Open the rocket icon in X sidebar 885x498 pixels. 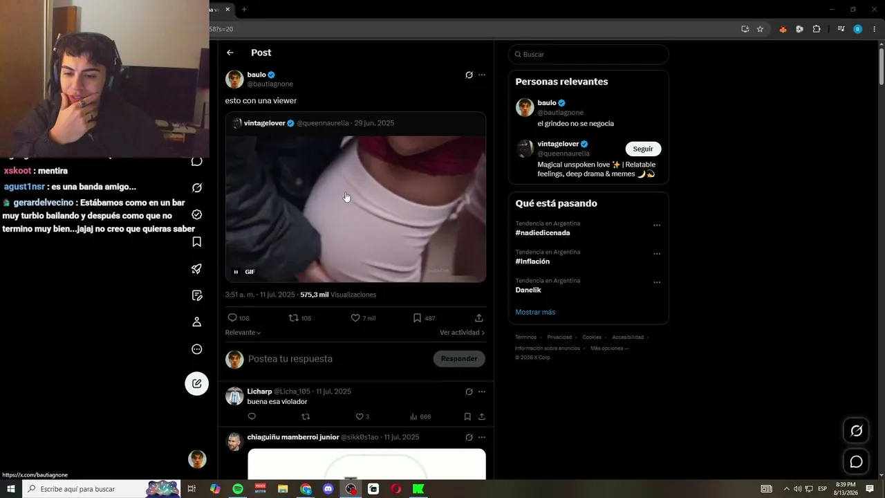click(197, 268)
